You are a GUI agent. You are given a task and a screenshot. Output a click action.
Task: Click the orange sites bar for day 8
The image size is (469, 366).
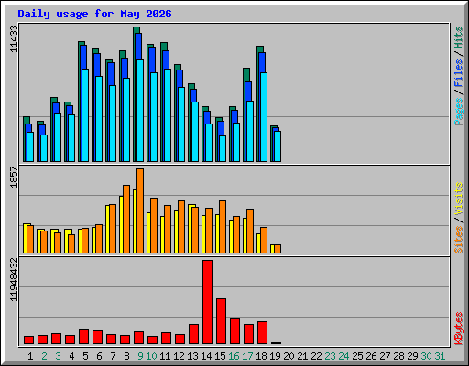[126, 219]
